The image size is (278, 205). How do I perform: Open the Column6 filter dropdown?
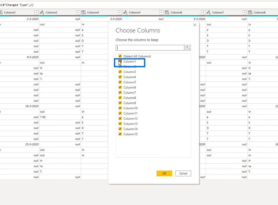tap(203, 12)
